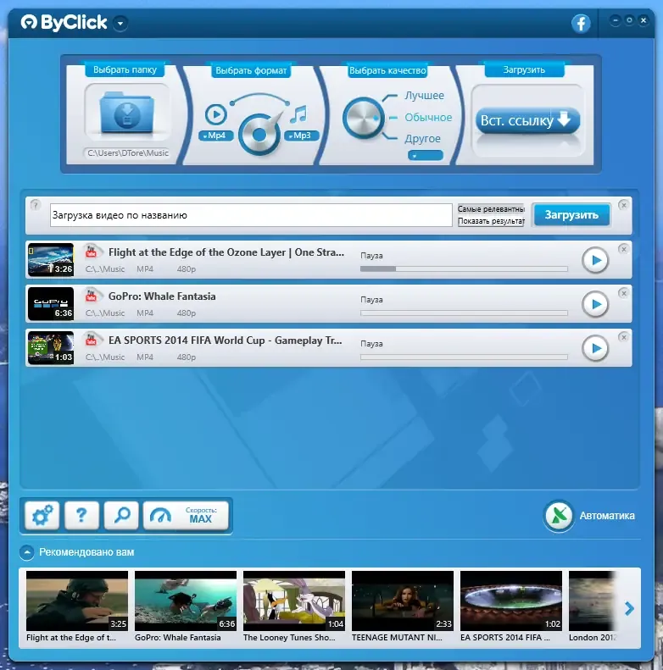Click the Выбрать качество header label
The image size is (663, 670).
(x=387, y=70)
